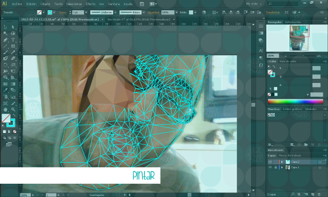Toggle lock column for Capa 2

pos(276,162)
